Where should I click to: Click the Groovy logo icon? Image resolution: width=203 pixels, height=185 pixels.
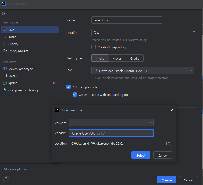pos(5,44)
